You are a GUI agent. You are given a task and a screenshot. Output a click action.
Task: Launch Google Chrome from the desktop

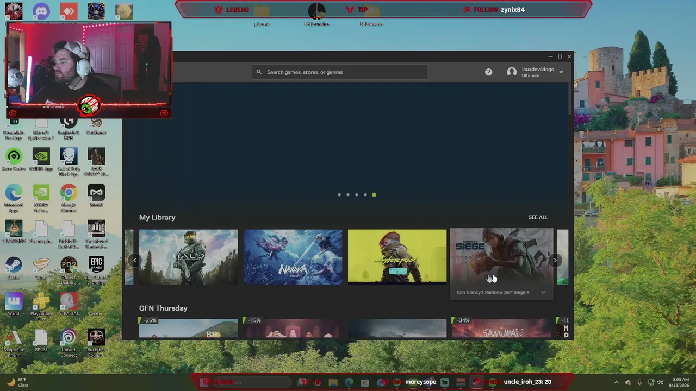[69, 198]
